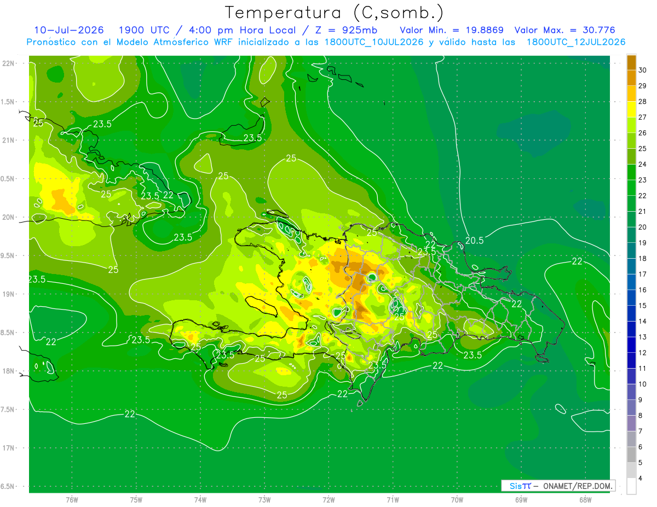Click the "70W" longitude axis label
Viewport: 657px width, 507px height.
[x=457, y=499]
